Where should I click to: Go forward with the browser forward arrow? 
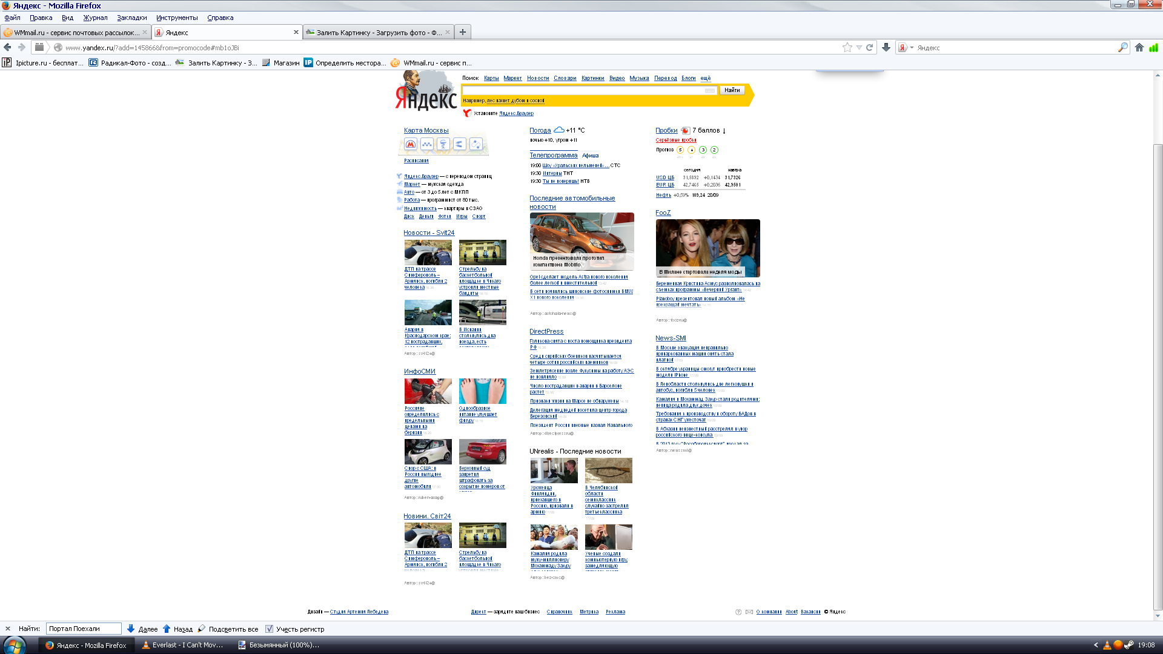(22, 47)
